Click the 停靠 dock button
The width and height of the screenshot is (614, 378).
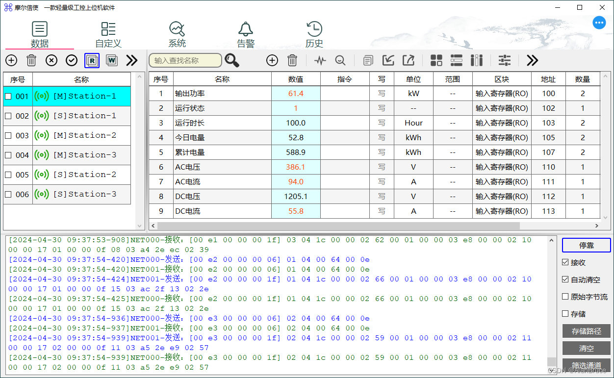click(586, 245)
